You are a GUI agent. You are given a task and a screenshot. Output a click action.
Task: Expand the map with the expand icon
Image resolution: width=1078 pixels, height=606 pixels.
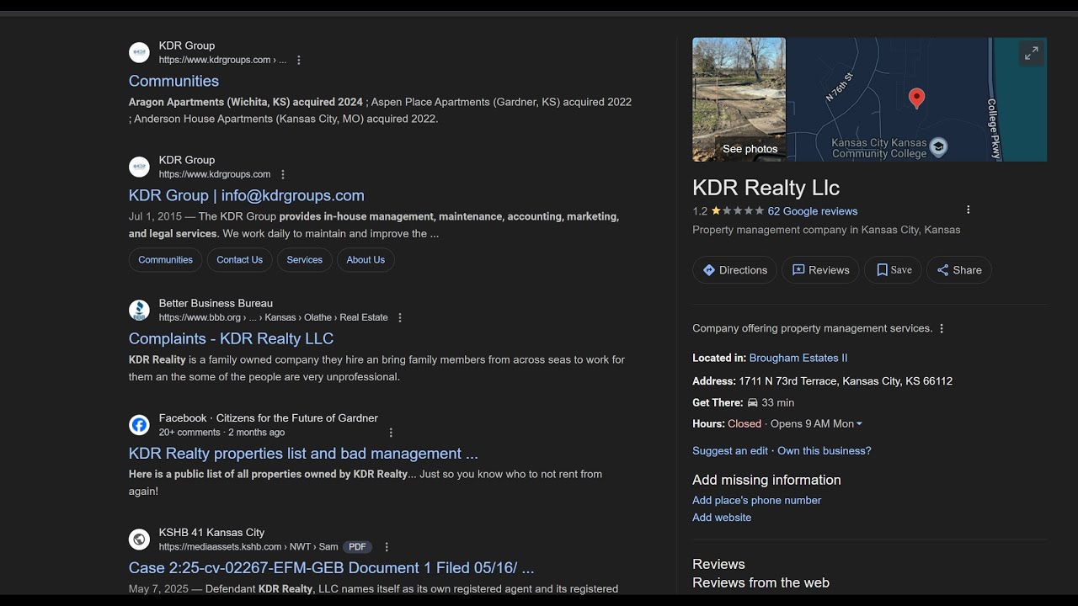coord(1031,54)
